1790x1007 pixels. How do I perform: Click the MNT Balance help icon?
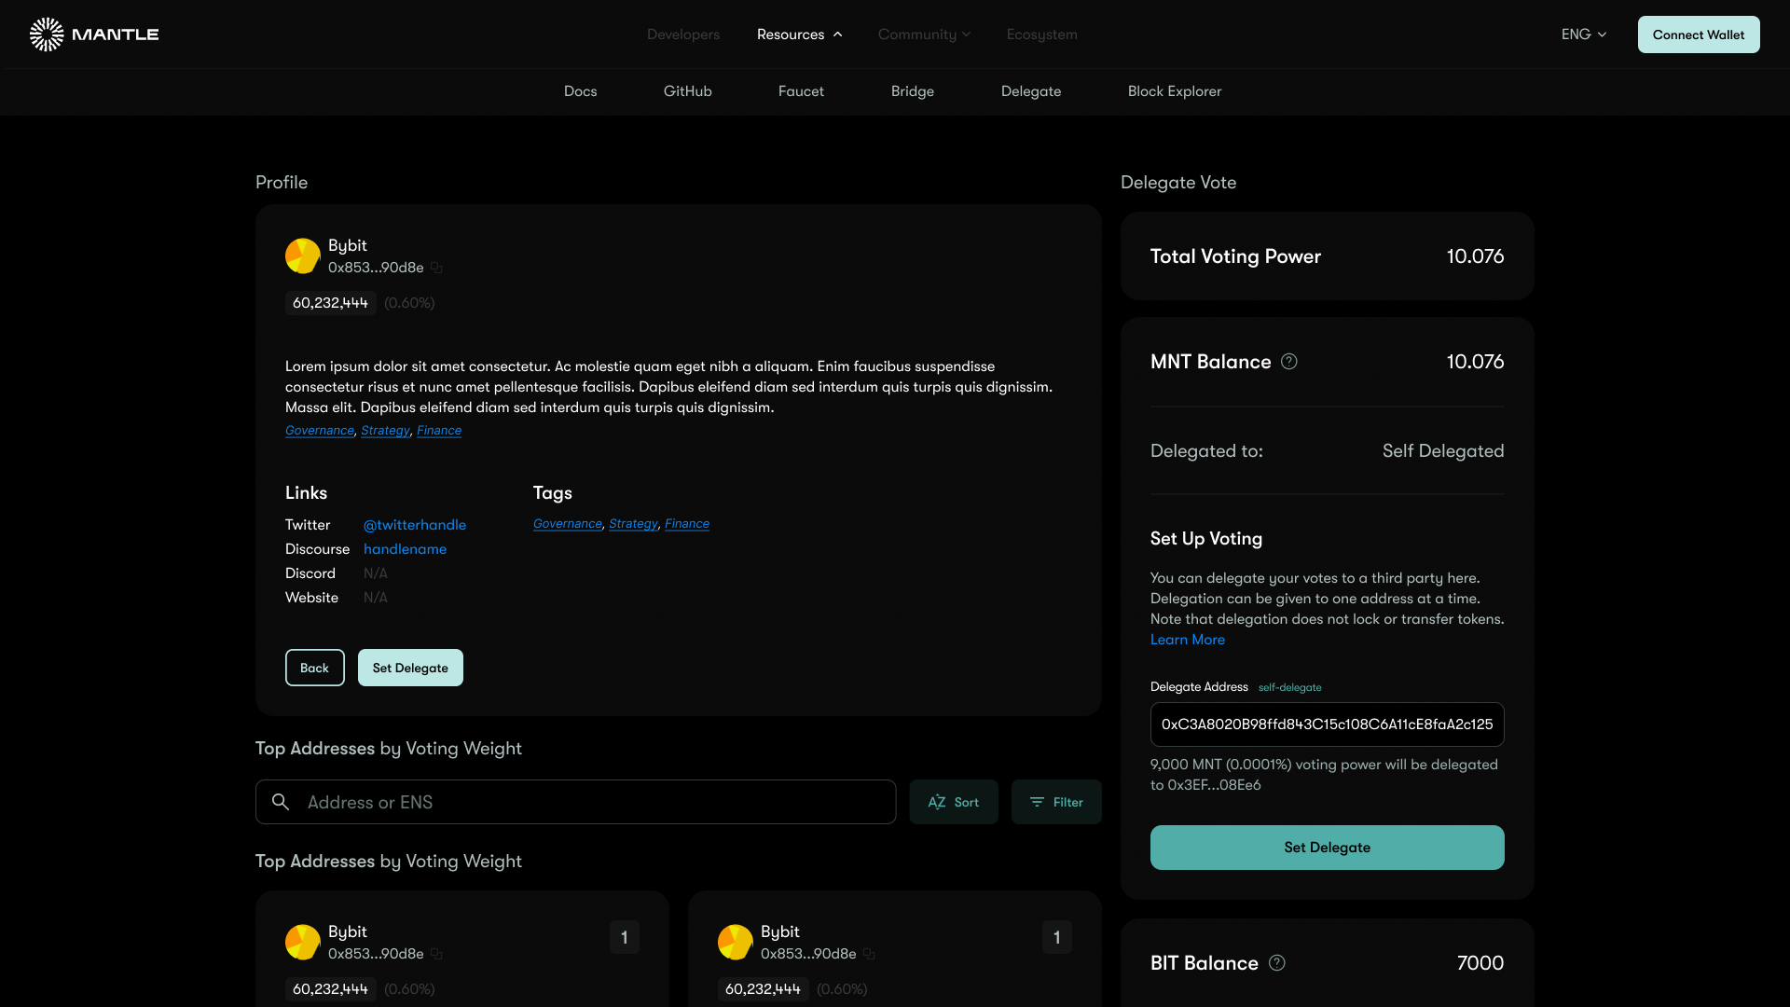coord(1289,362)
